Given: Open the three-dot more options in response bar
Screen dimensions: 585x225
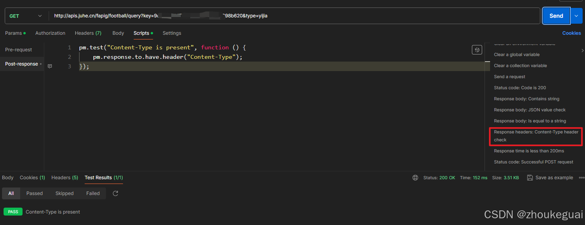Looking at the screenshot, I should 581,178.
